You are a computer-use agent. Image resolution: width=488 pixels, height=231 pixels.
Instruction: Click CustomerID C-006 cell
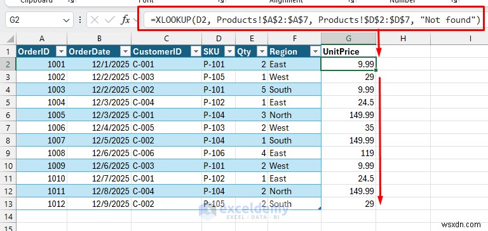click(166, 153)
